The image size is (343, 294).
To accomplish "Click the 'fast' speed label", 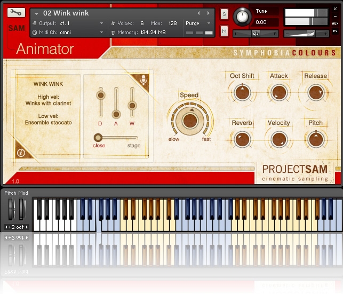I will pos(206,139).
